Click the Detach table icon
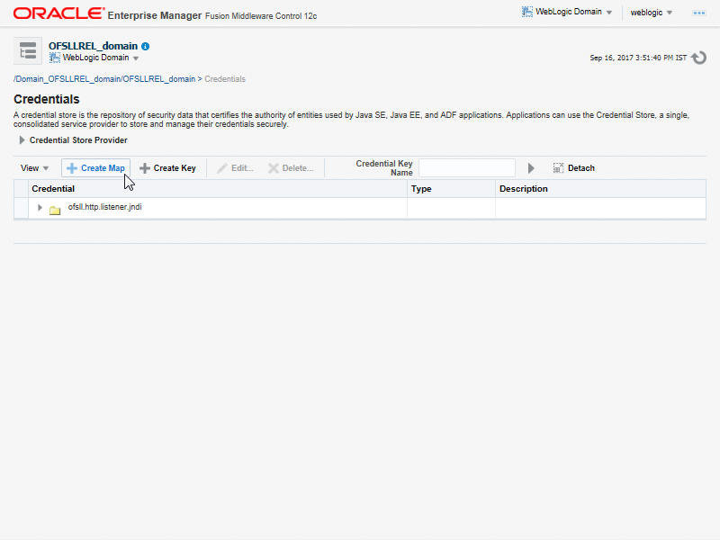720x540 pixels. click(x=558, y=168)
